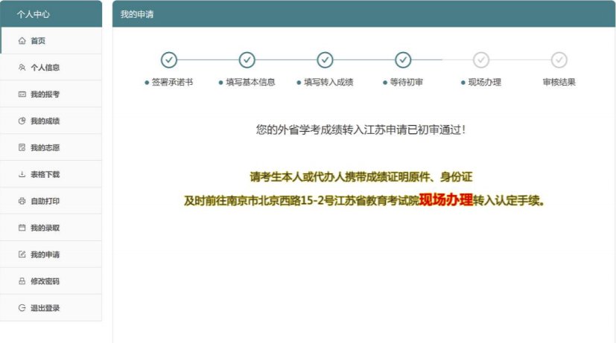This screenshot has width=616, height=343.
Task: Click the checkmark circle above 等待初审
Action: pos(403,60)
